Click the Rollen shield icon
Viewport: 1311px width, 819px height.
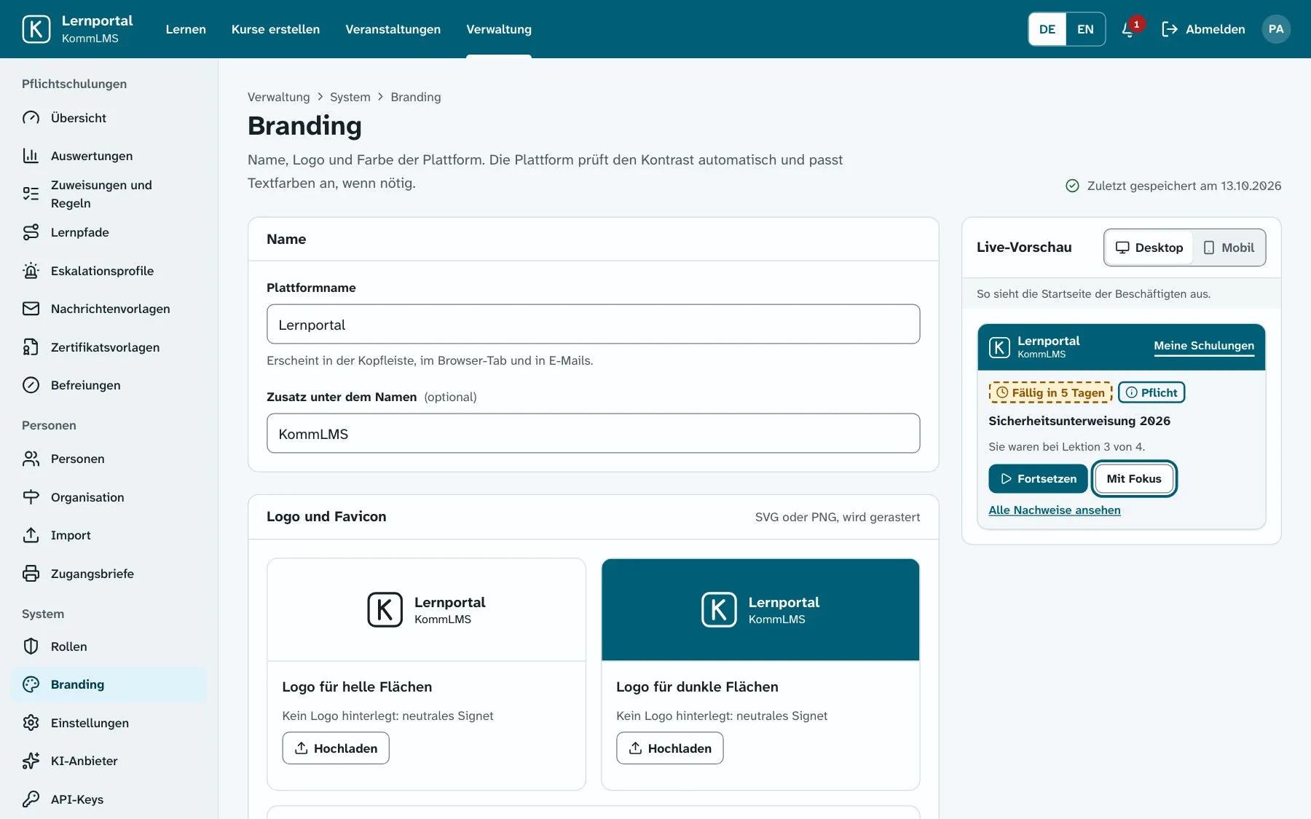tap(31, 646)
